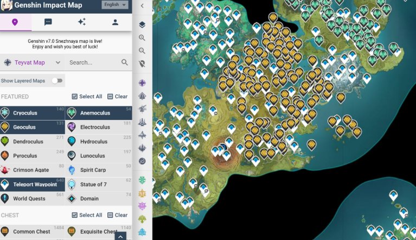The width and height of the screenshot is (416, 240).
Task: Click the Dendroculus green leaf icon
Action: (5, 142)
